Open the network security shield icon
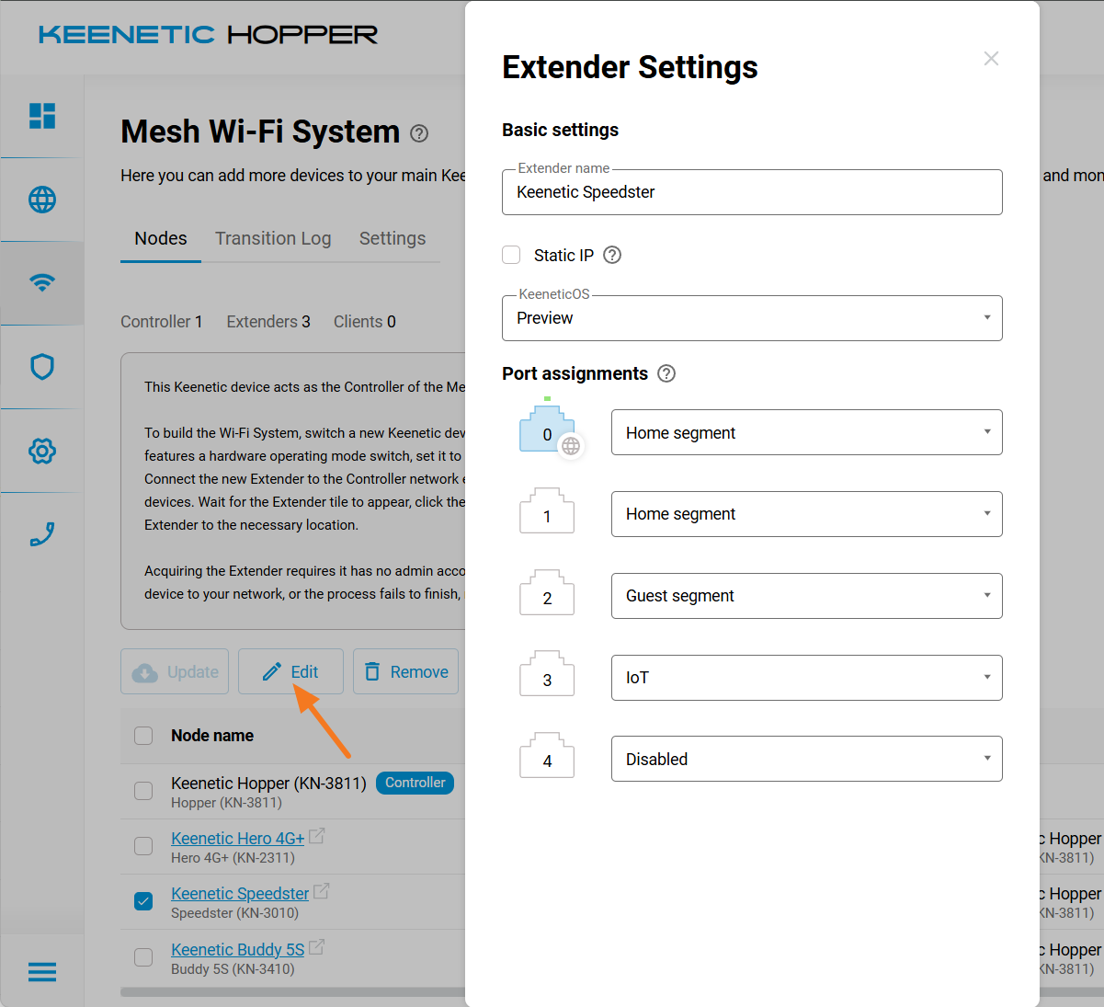1104x1007 pixels. point(42,367)
